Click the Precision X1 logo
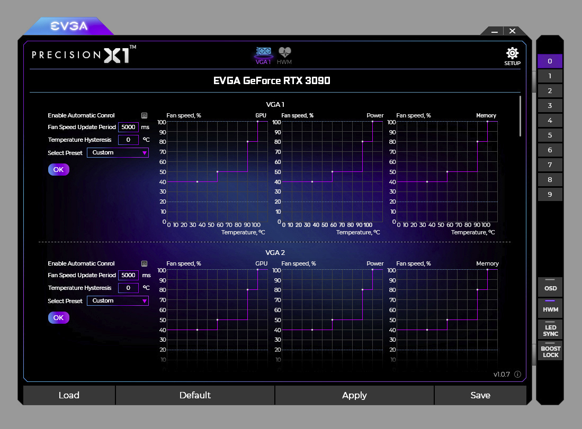This screenshot has height=429, width=582. 84,55
